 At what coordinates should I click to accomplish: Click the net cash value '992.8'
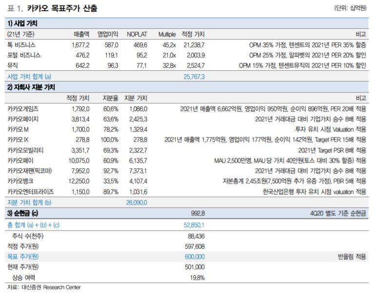point(198,213)
